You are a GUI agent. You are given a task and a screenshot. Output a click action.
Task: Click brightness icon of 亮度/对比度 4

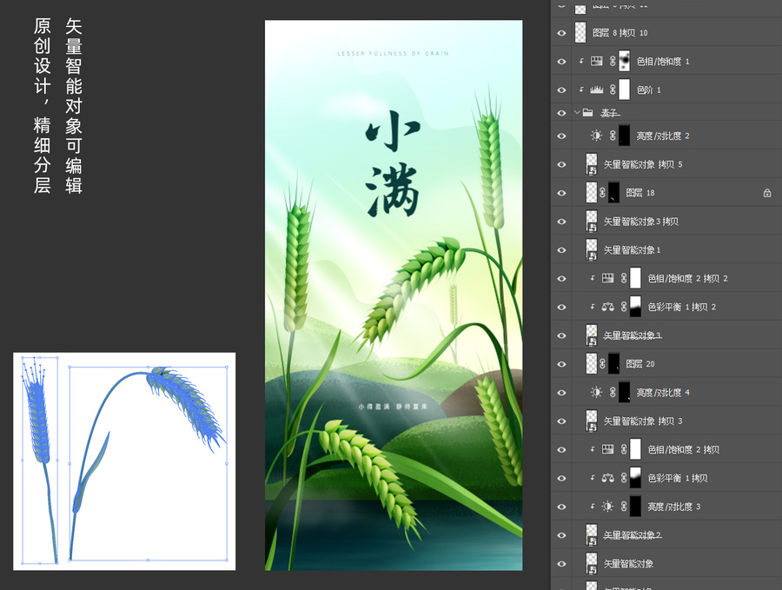[596, 393]
